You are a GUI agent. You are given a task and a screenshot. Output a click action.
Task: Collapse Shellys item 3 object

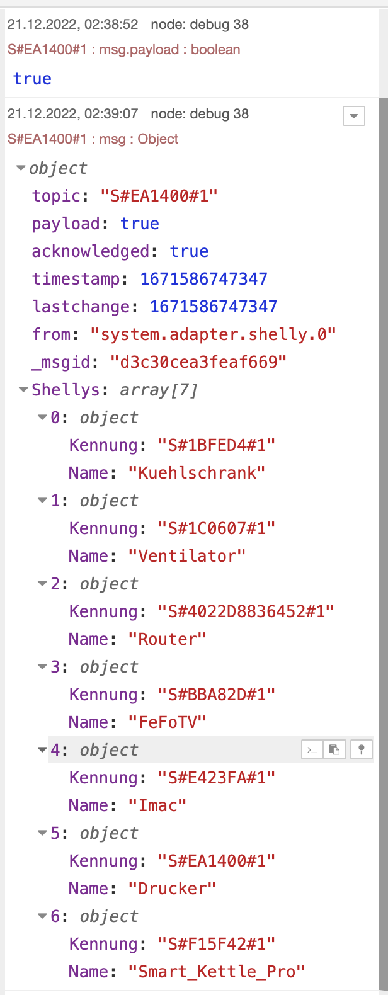(x=42, y=667)
